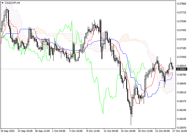The width and height of the screenshot is (188, 134).
Task: Click the CADCHF,H4 symbol title
Action: tap(12, 3)
